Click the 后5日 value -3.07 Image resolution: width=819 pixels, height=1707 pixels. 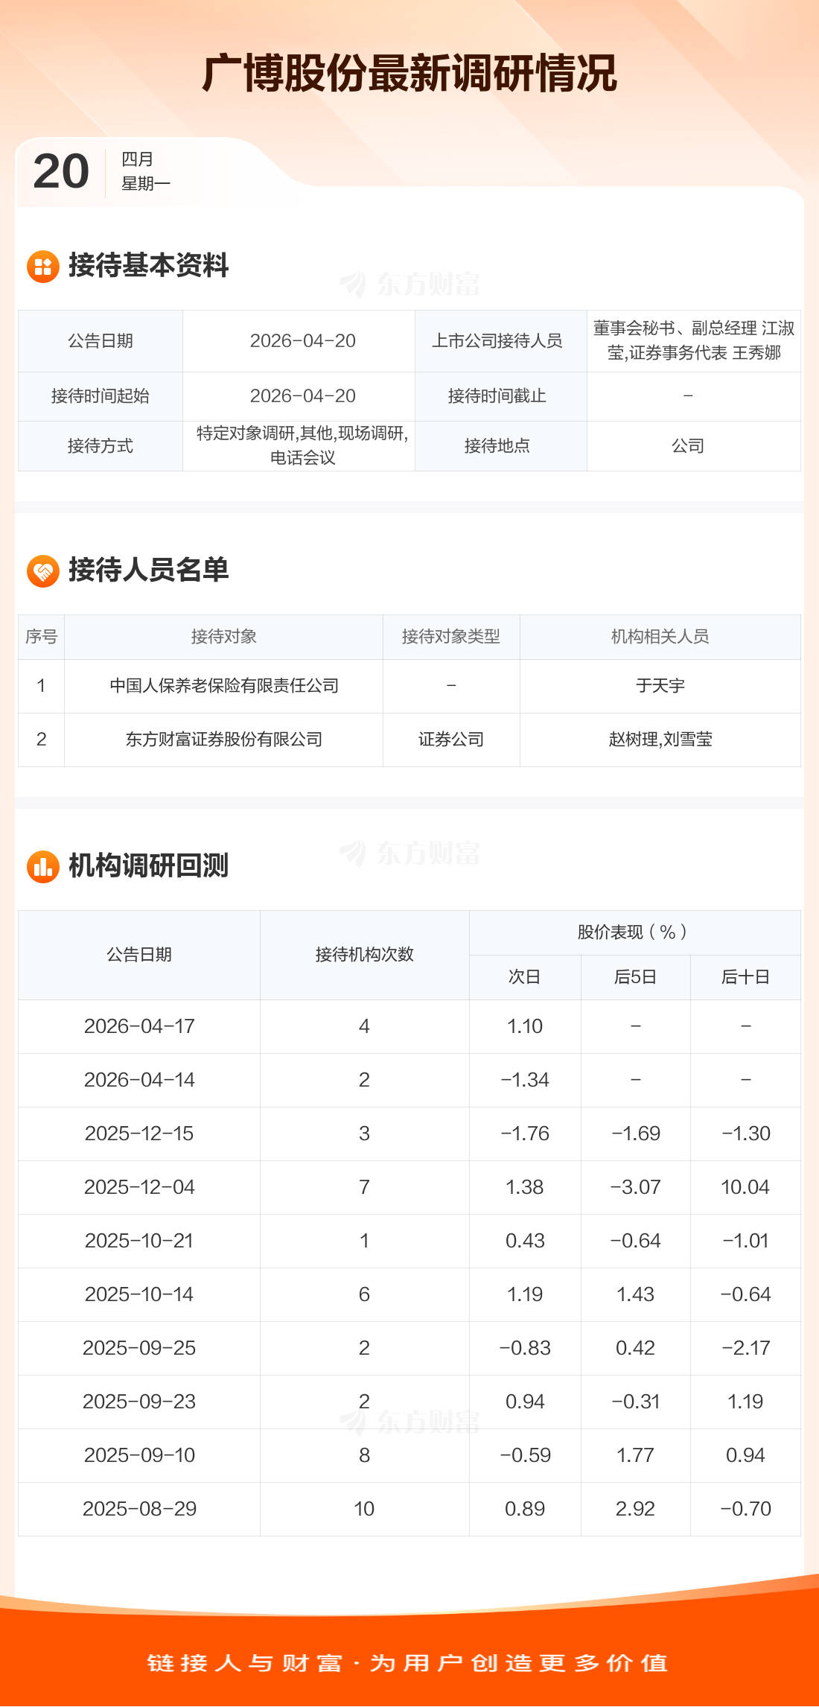pyautogui.click(x=636, y=1187)
